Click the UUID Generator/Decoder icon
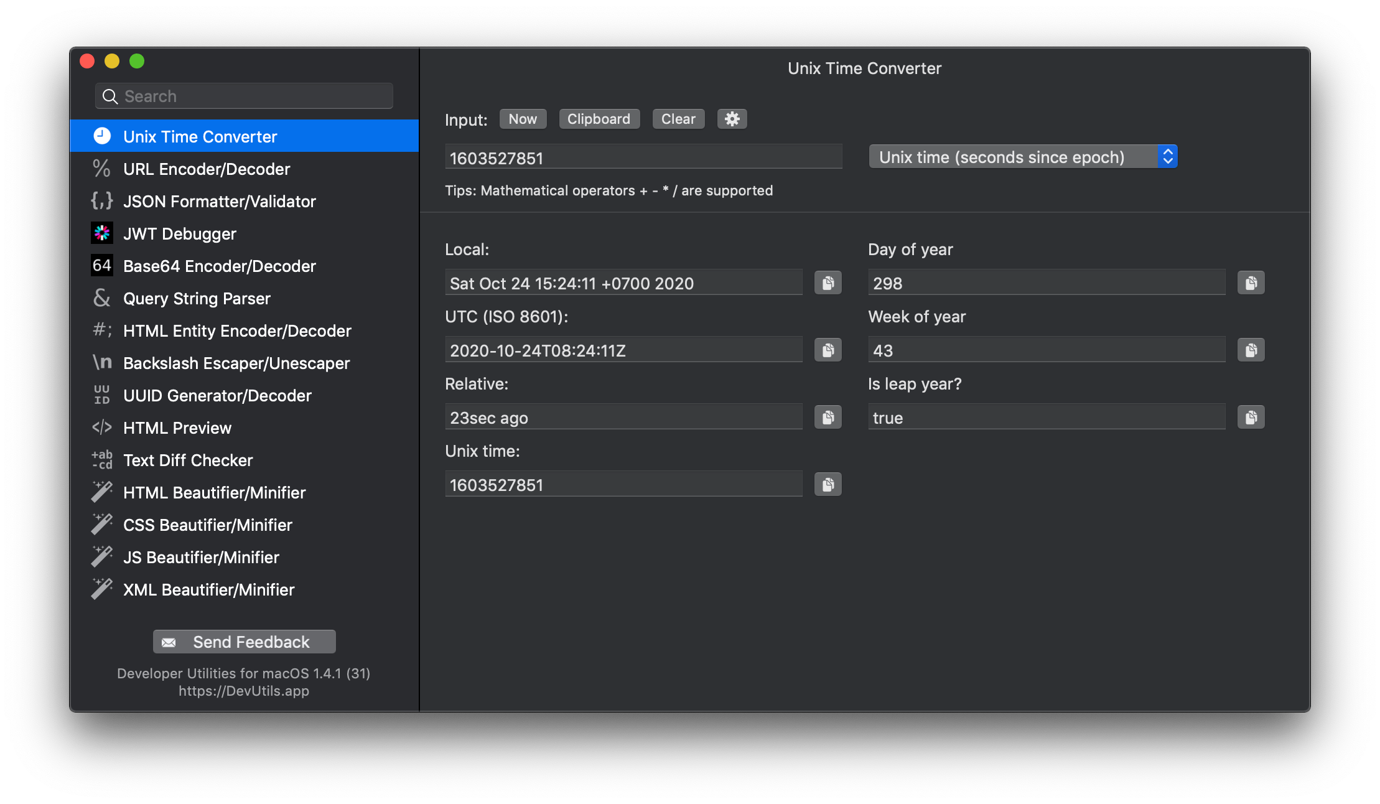The image size is (1380, 804). click(x=103, y=395)
